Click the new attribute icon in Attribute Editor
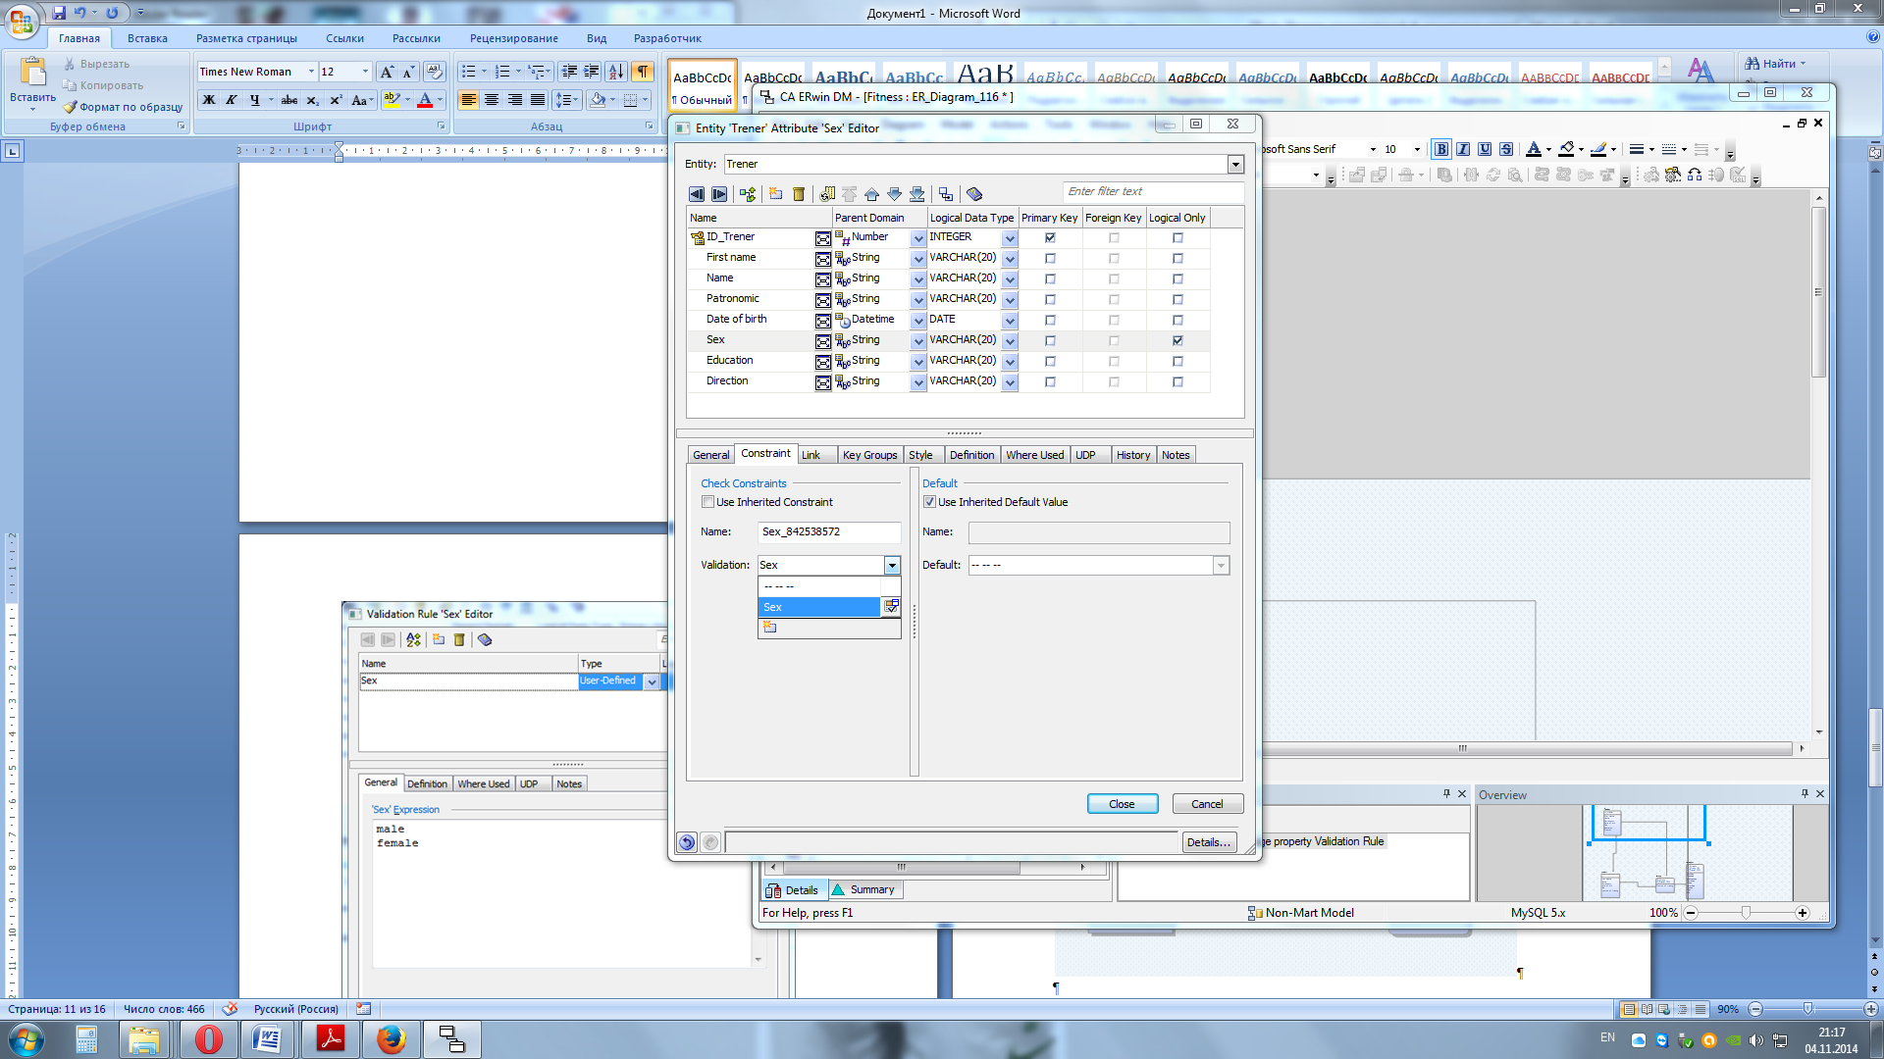1884x1059 pixels. (x=775, y=194)
